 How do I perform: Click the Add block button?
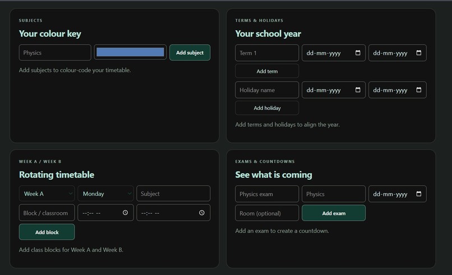47,232
